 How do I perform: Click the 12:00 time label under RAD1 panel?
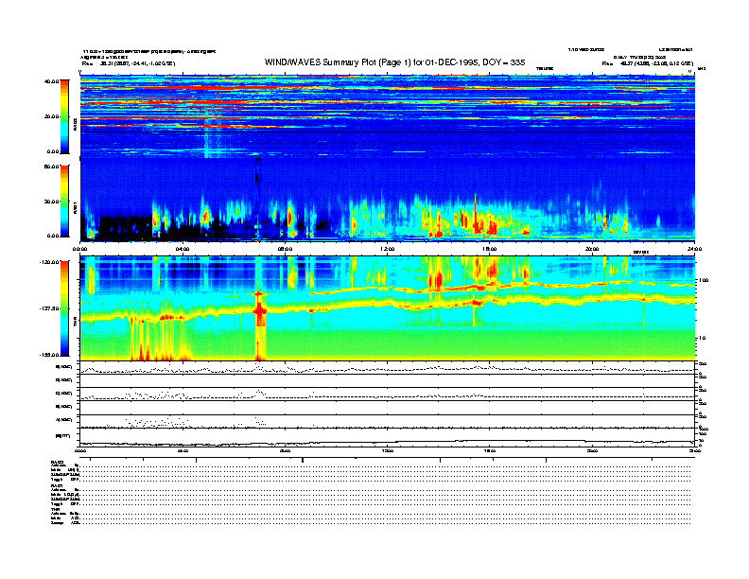[x=388, y=249]
